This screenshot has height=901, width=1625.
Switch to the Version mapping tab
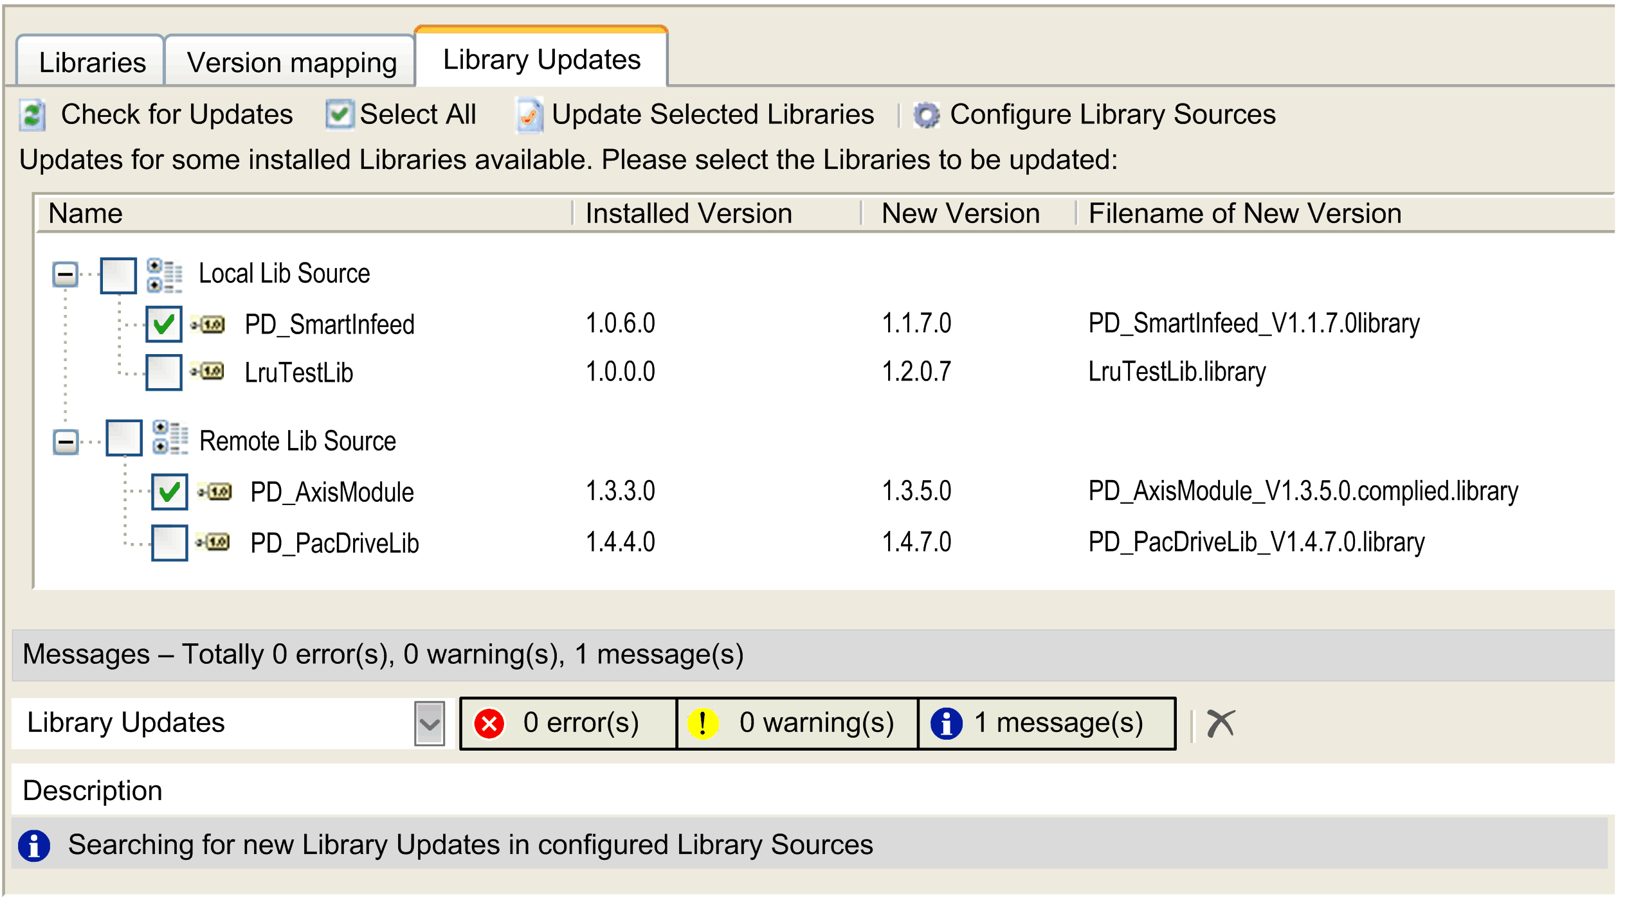click(290, 61)
